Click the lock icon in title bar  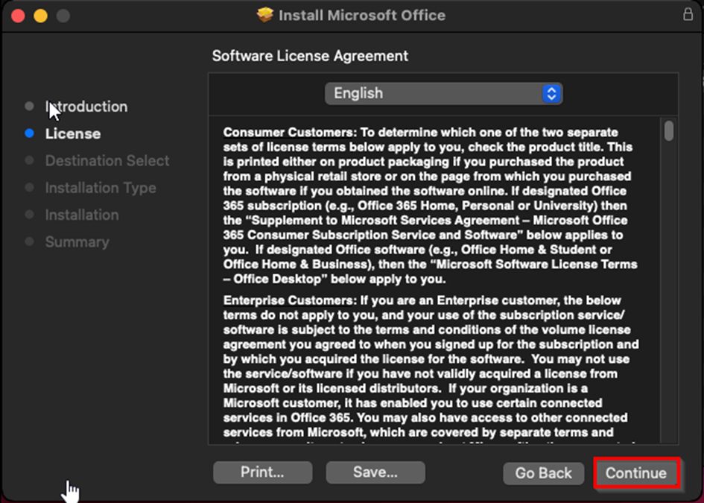[688, 14]
